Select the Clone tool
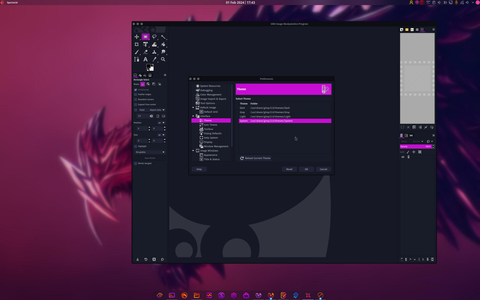This screenshot has height=300, width=480. click(154, 51)
